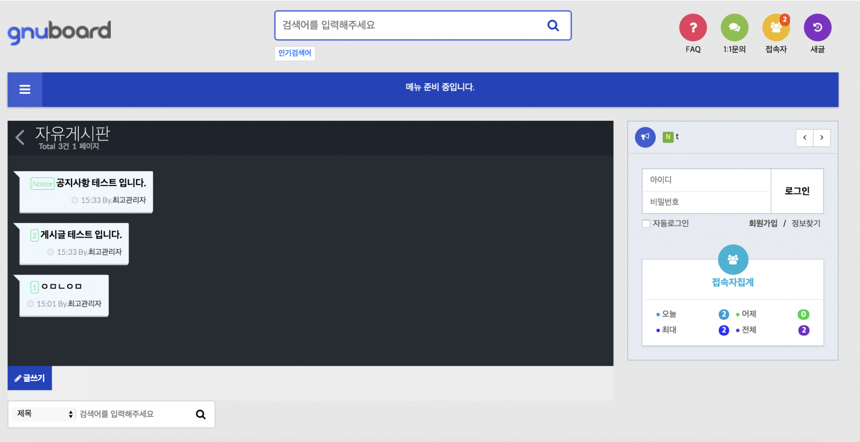
Task: Click the 메뉴 준비 중입니다. text
Action: [440, 87]
